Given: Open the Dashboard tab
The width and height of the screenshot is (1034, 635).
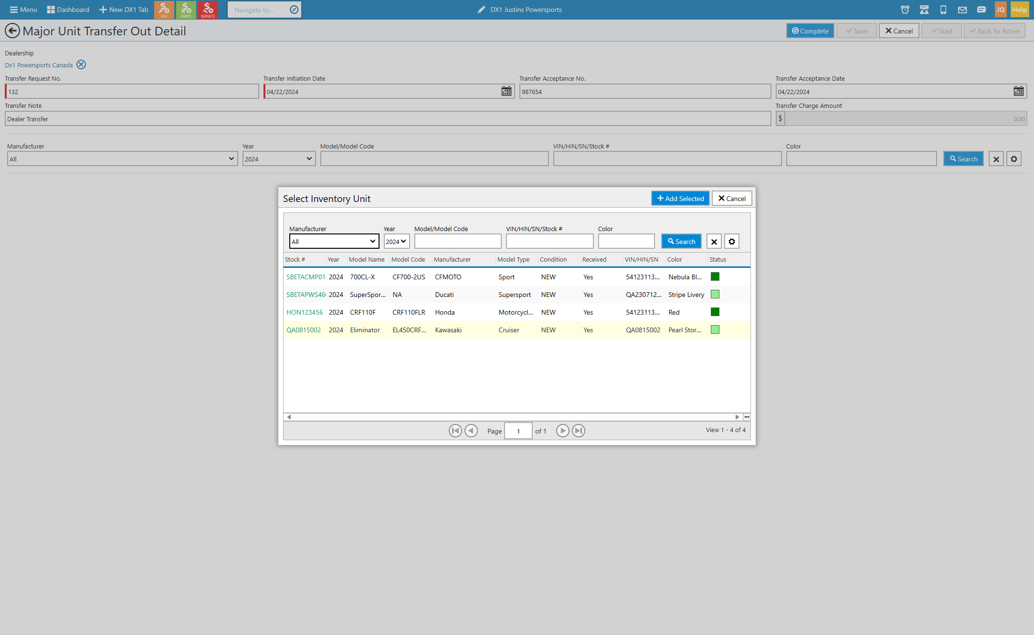Looking at the screenshot, I should [x=68, y=10].
